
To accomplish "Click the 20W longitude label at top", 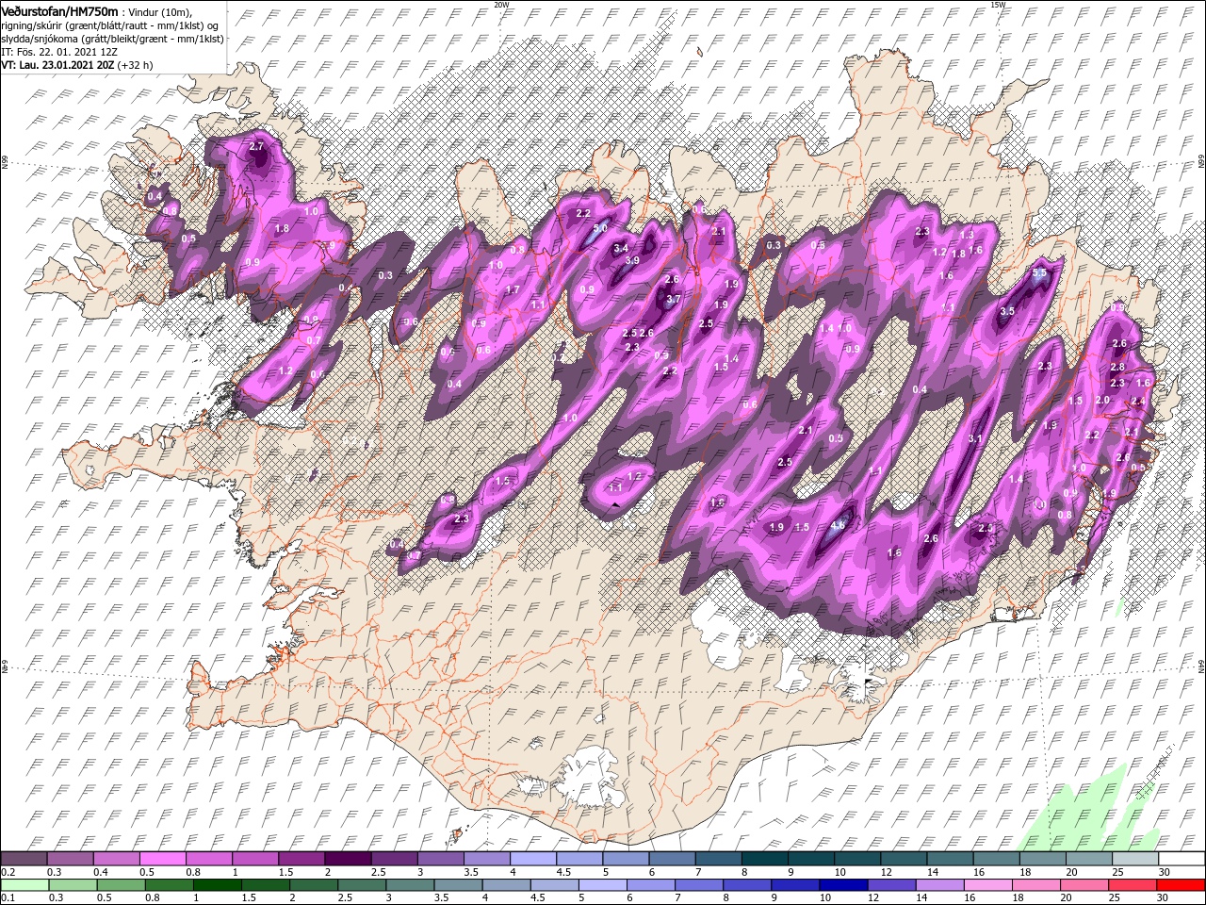I will pos(501,5).
